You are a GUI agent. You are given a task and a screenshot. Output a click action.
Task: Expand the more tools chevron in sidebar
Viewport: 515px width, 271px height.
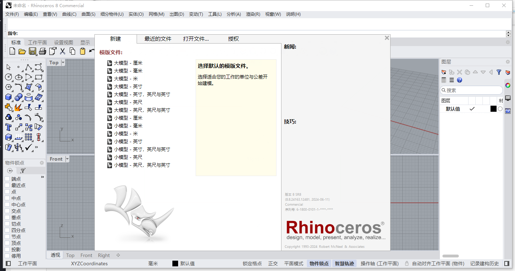[36, 147]
